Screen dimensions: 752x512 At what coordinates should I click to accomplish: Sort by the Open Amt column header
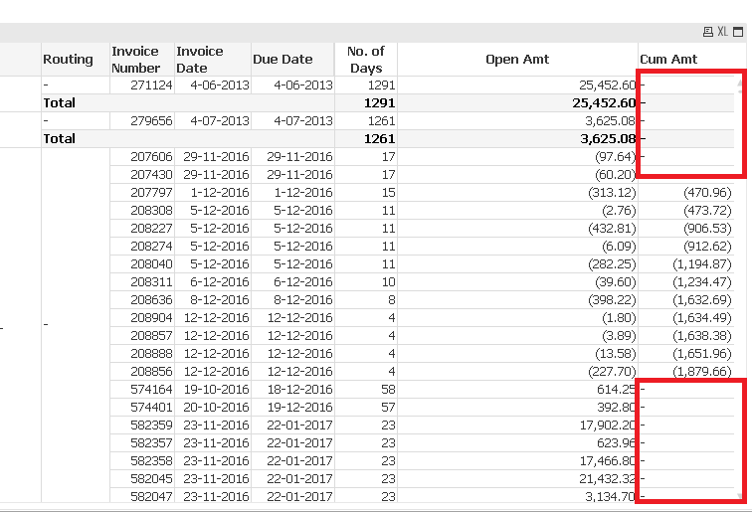pyautogui.click(x=517, y=60)
